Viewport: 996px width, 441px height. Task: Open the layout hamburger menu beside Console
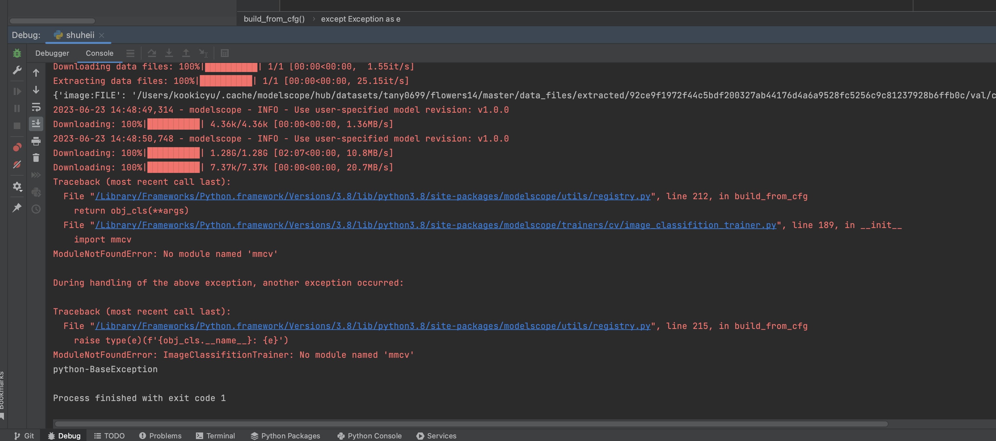130,53
